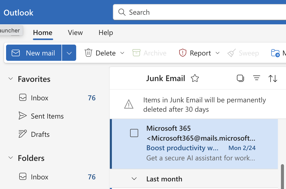Select the Microsoft 365 email checkbox
The image size is (286, 189).
[134, 133]
